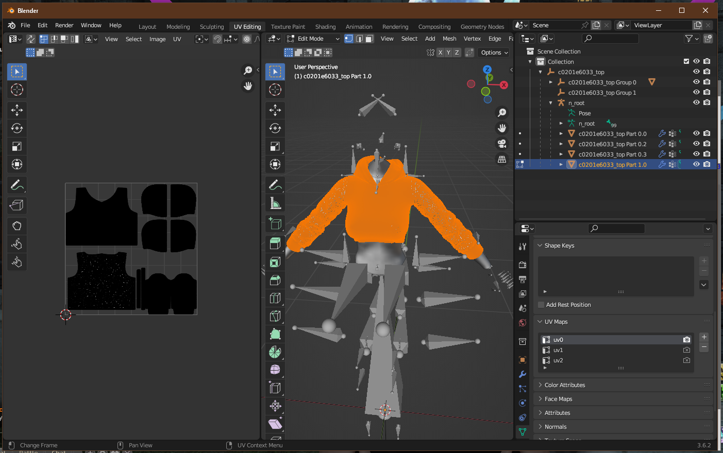Open the Render menu
The image size is (723, 453).
64,25
